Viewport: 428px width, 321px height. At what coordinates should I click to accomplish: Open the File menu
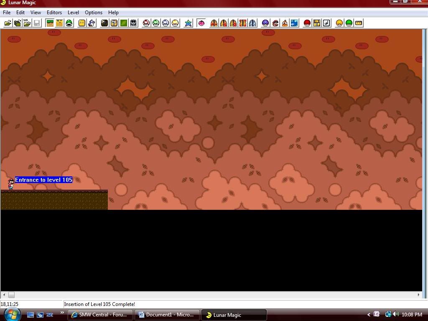tap(7, 13)
